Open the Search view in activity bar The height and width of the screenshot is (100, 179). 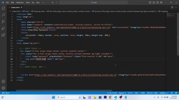[3, 15]
